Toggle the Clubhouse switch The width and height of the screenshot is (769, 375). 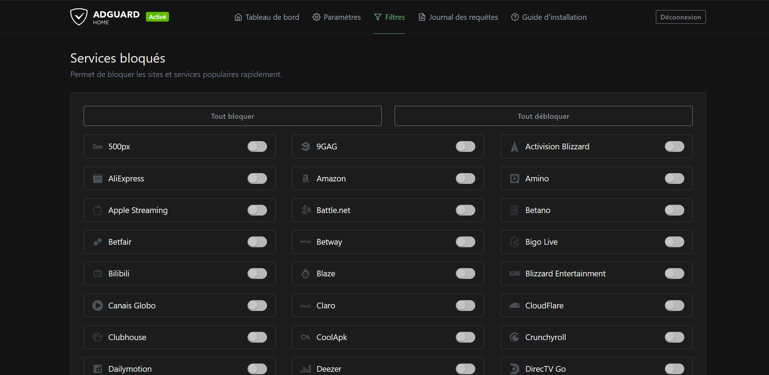[x=257, y=337]
